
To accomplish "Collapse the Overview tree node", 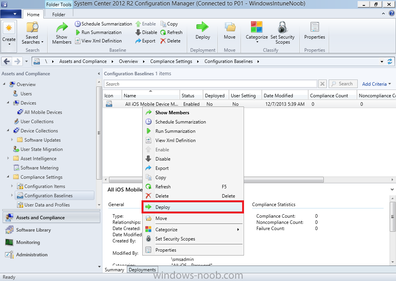I will [4, 84].
